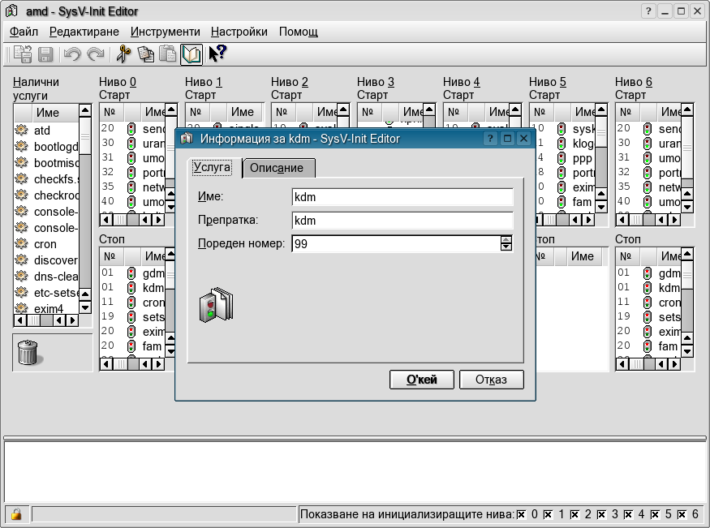Toggle the open book log icon
This screenshot has width=710, height=528.
click(x=191, y=54)
